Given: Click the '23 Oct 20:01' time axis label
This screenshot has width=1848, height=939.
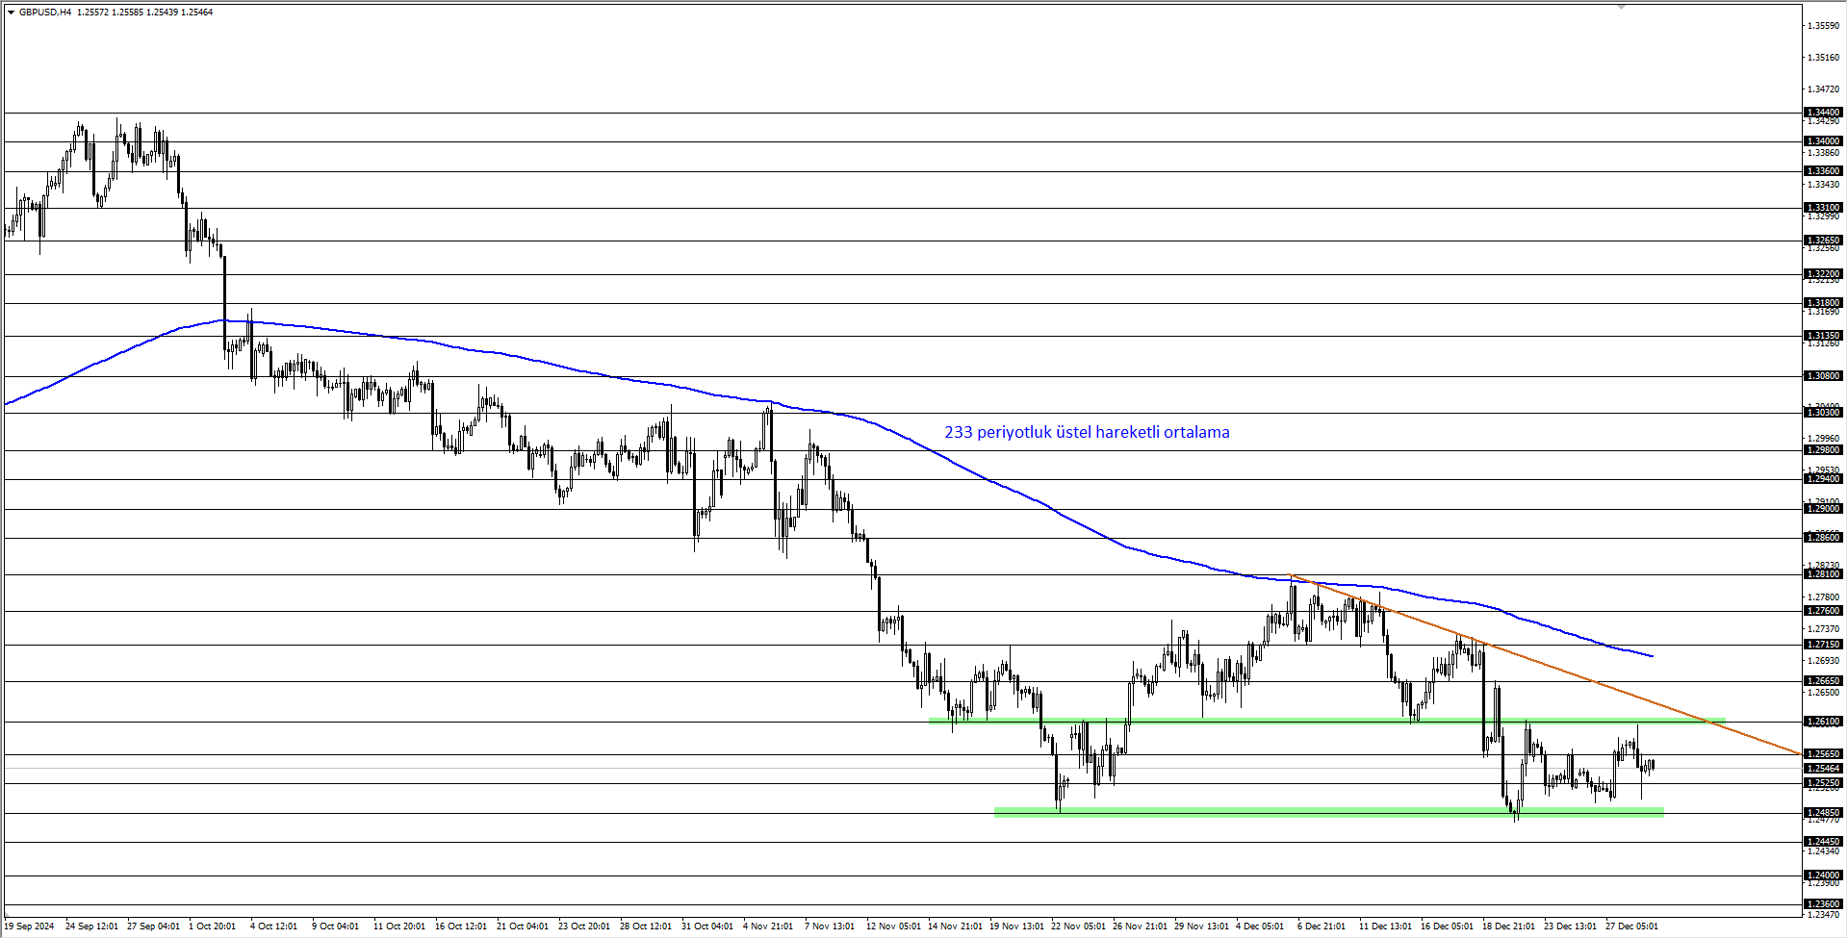Looking at the screenshot, I should (584, 926).
